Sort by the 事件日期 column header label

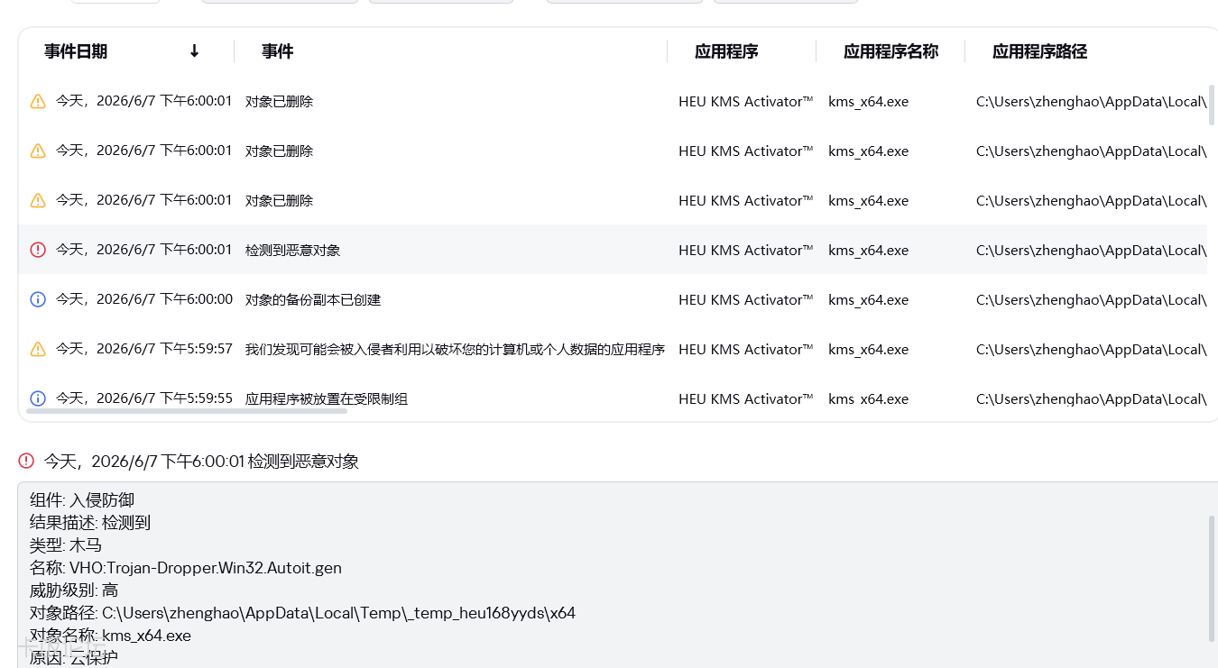tap(76, 51)
